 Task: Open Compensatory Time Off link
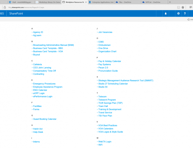[44, 71]
